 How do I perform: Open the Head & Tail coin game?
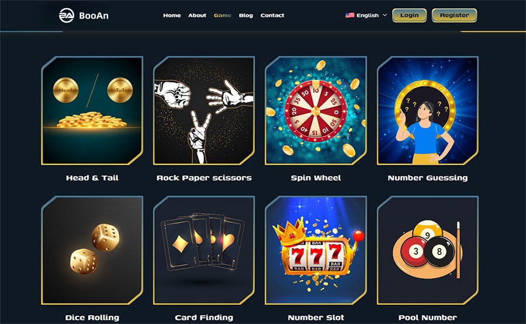pos(92,110)
